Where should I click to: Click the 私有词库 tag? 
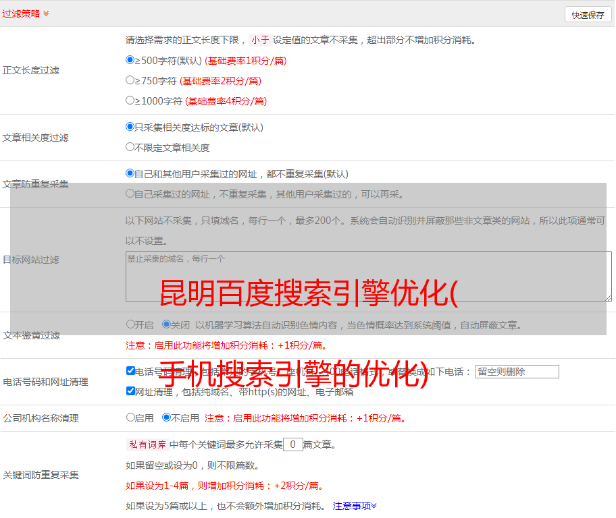point(148,444)
